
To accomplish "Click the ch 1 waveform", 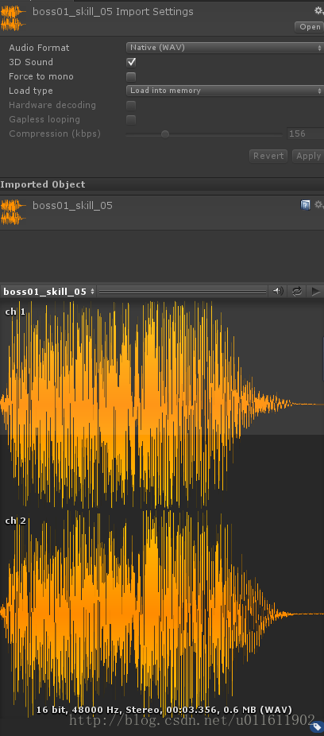I will tap(162, 405).
